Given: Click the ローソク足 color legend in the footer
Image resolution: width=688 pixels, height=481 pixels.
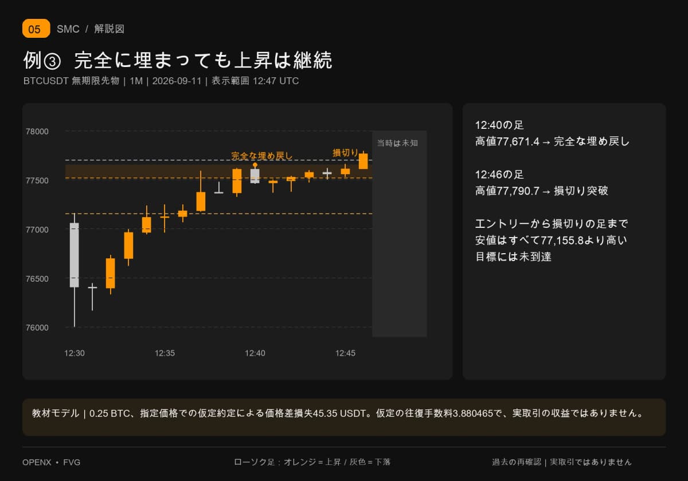Looking at the screenshot, I should coord(312,462).
